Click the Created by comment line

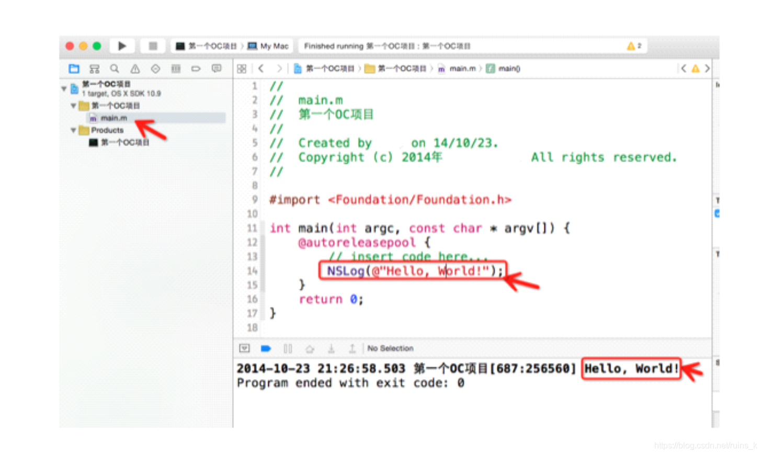(x=383, y=143)
